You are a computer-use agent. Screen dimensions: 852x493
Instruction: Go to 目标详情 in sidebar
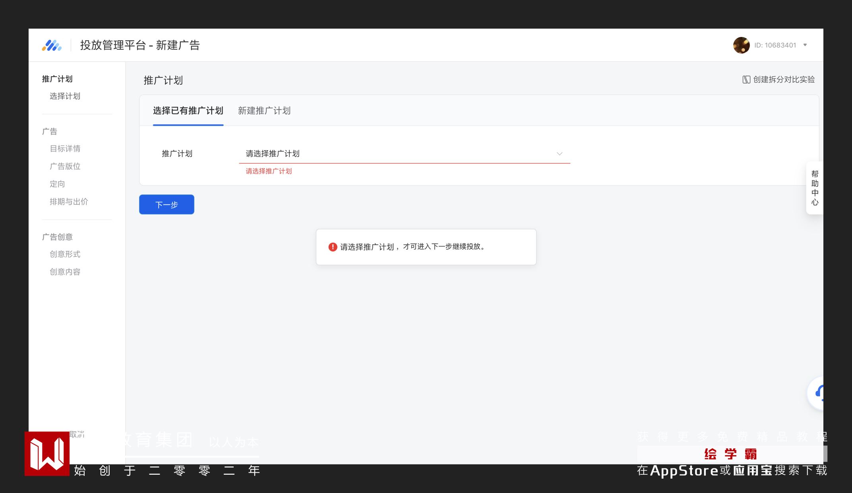pos(65,149)
